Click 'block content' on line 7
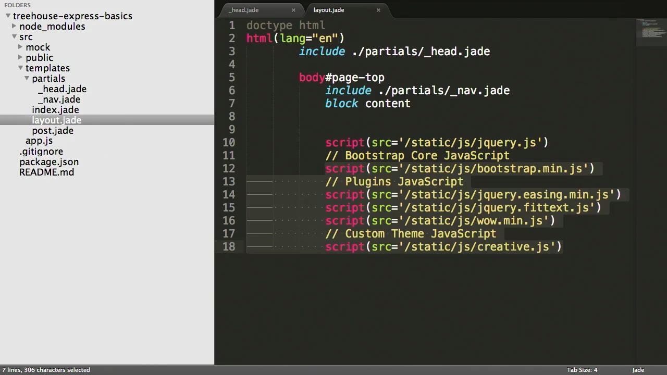Screen dimensions: 667x375 [x=368, y=104]
